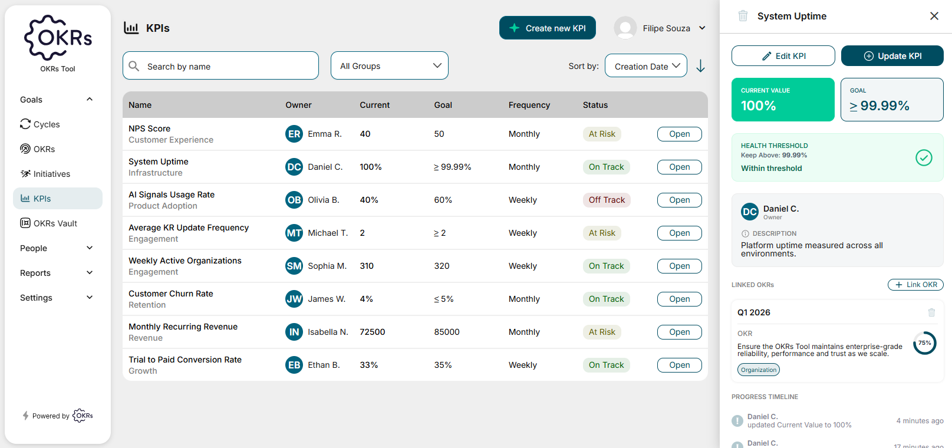Viewport: 952px width, 448px height.
Task: Click the Frequency column header
Action: point(529,105)
